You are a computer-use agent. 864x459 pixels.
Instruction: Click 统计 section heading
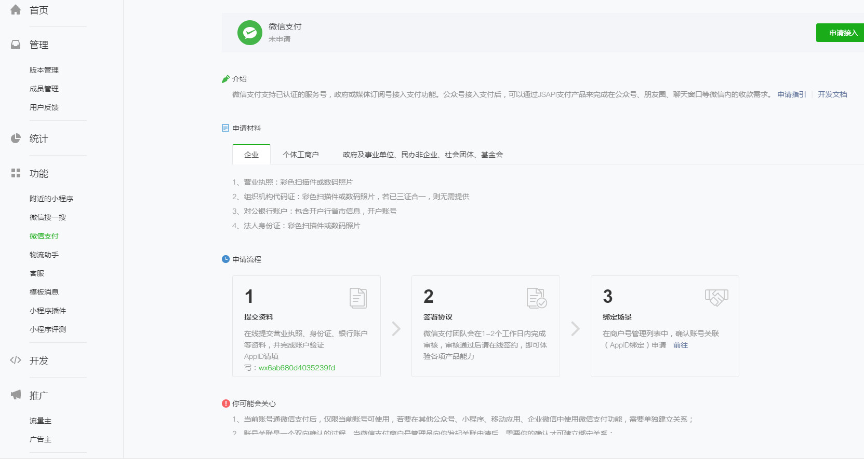click(x=39, y=138)
